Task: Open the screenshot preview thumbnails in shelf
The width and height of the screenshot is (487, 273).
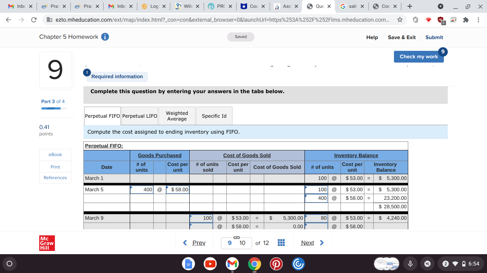Action: (387, 264)
